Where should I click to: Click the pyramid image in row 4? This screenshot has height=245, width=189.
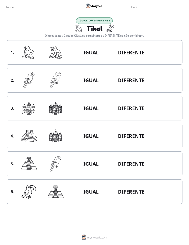pos(29,136)
